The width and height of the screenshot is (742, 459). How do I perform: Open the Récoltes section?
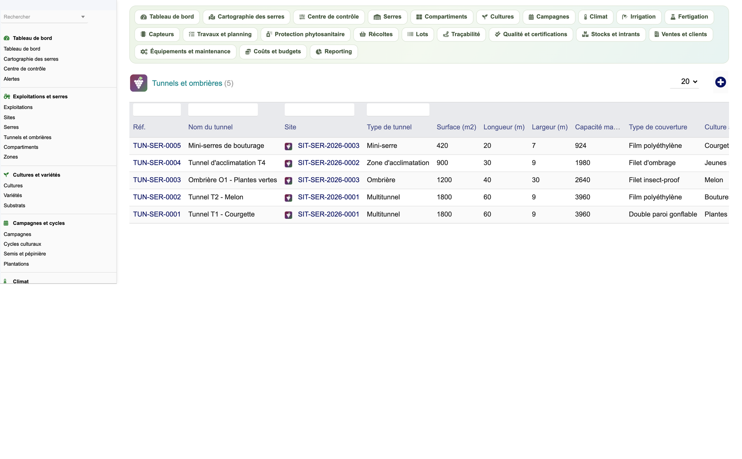[x=376, y=34]
